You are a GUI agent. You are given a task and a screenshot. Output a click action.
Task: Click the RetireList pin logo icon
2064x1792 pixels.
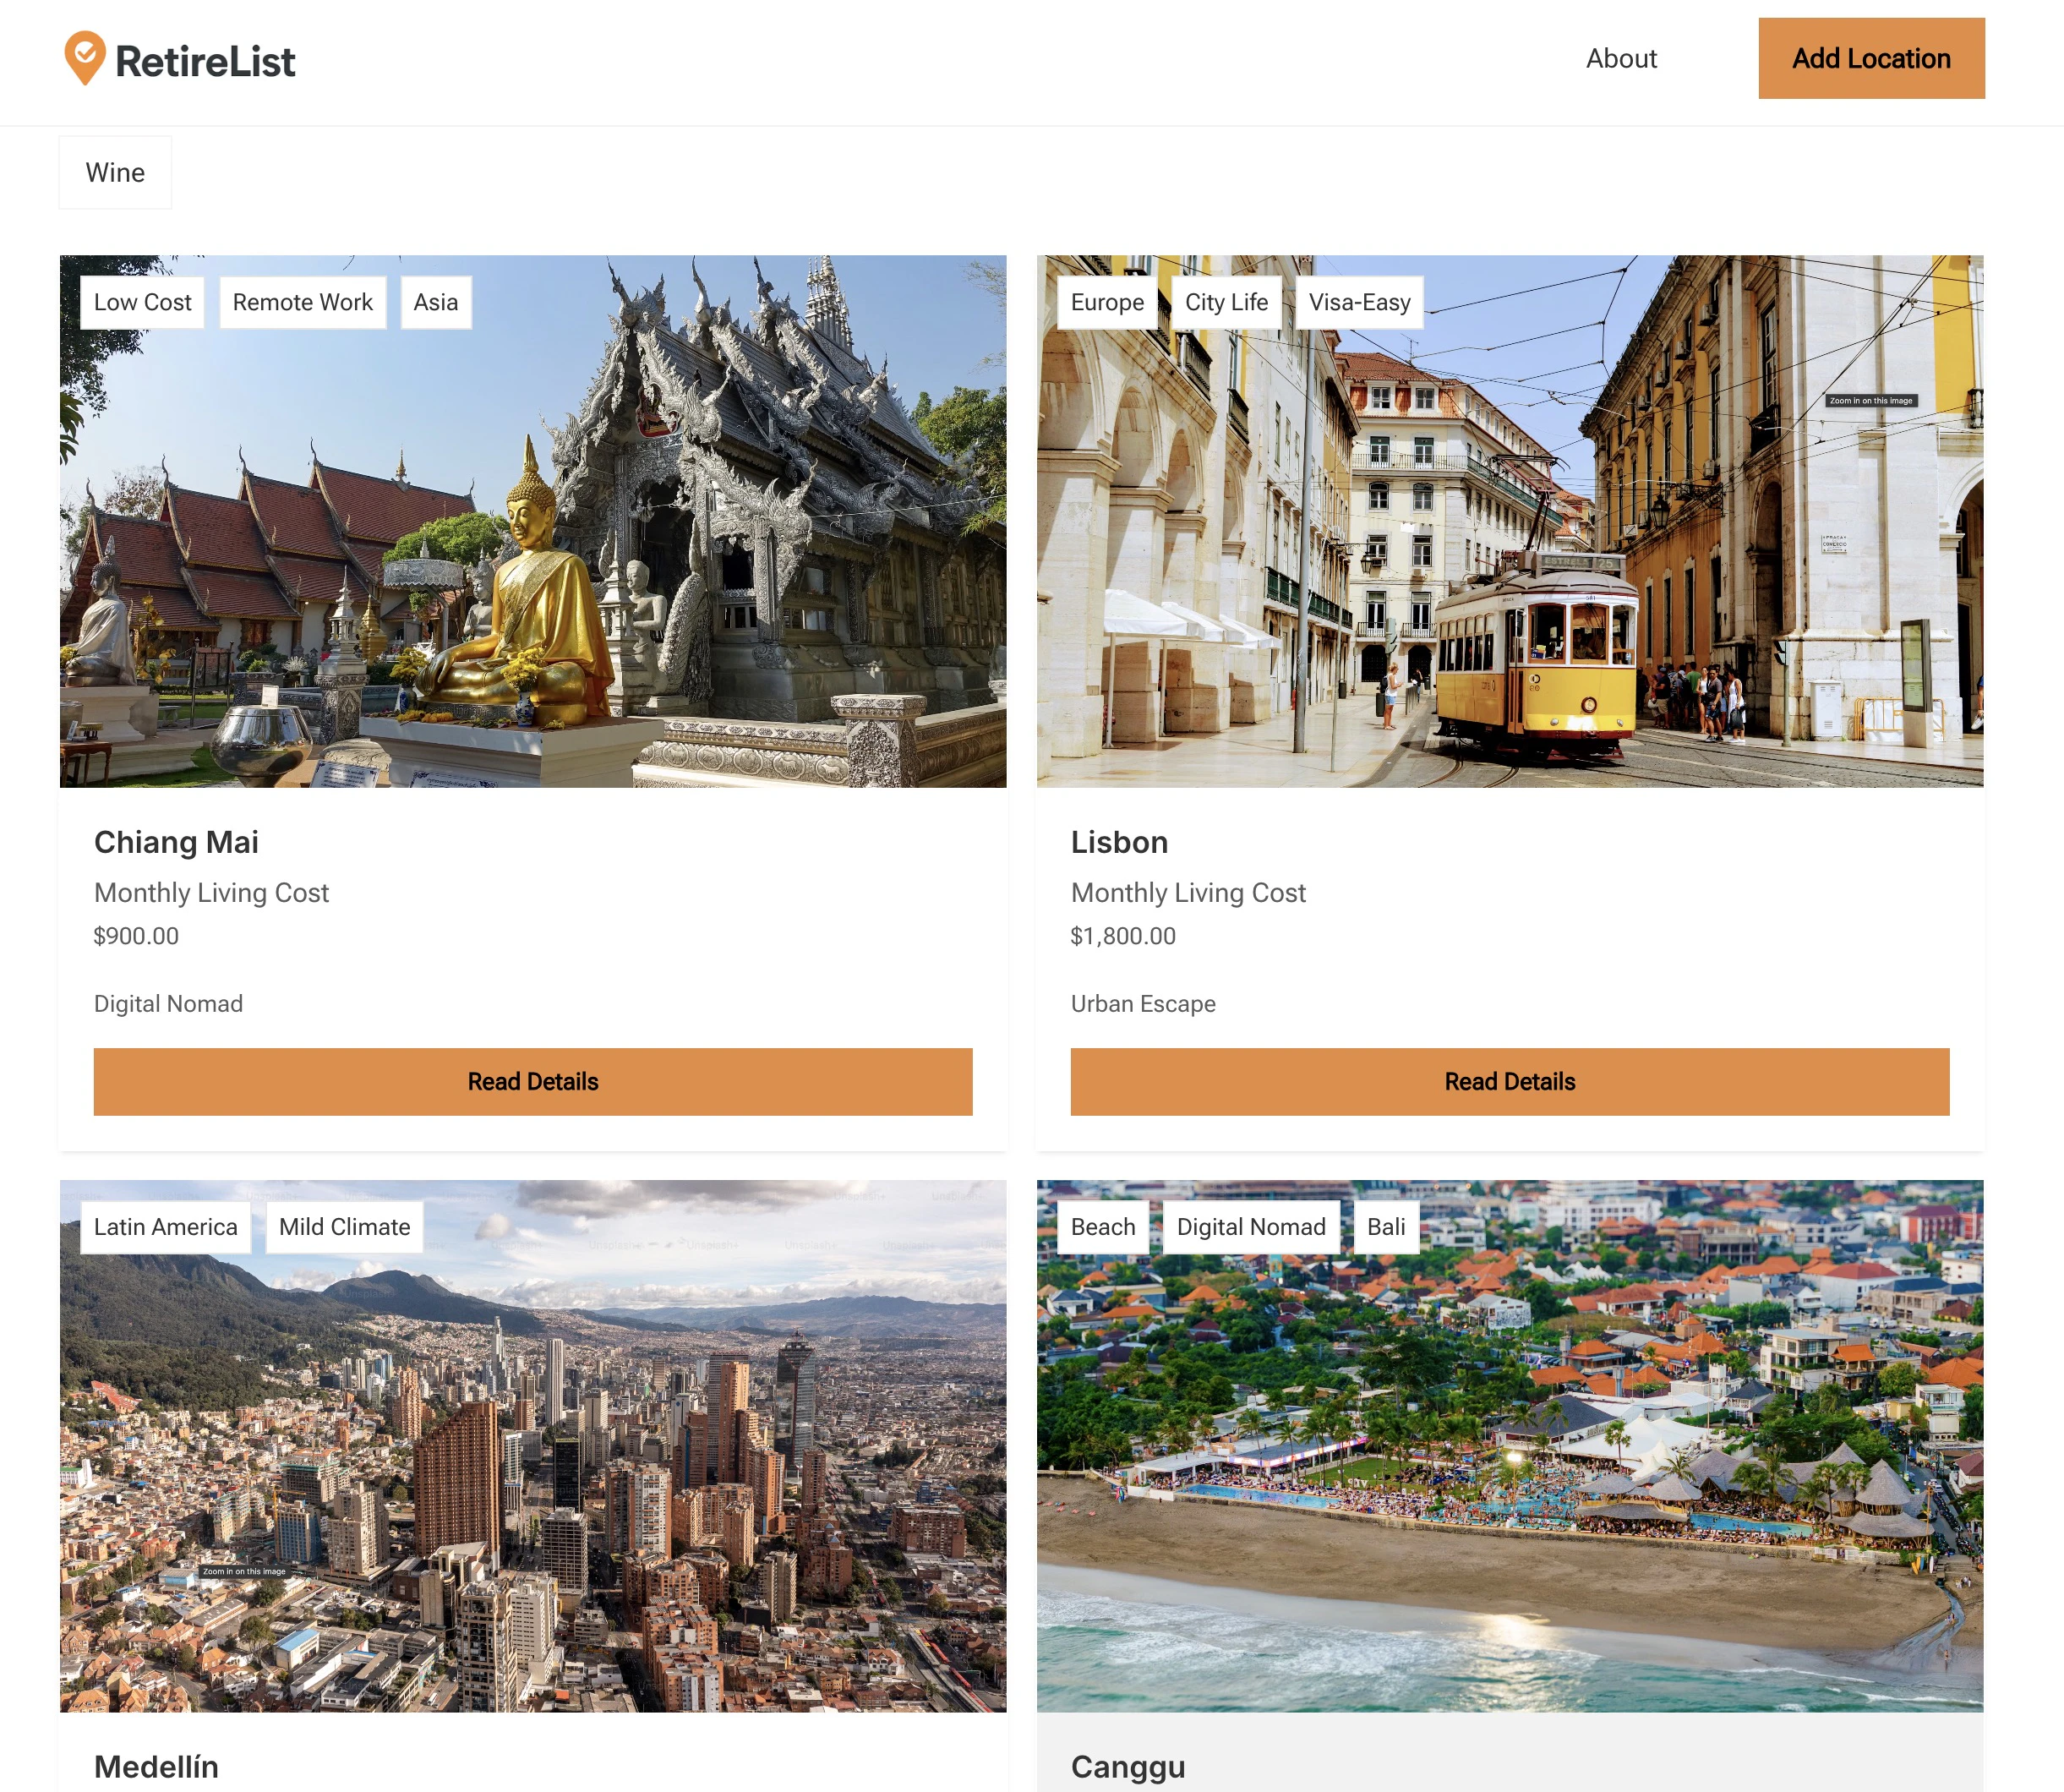point(85,58)
